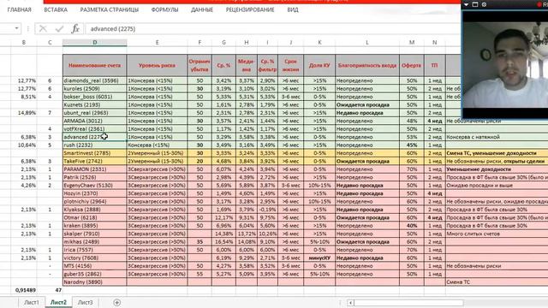Open the ВИД ribbon tab

(293, 9)
